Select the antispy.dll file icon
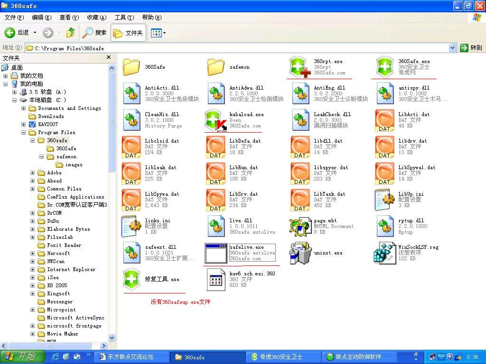486x364 pixels. 384,93
